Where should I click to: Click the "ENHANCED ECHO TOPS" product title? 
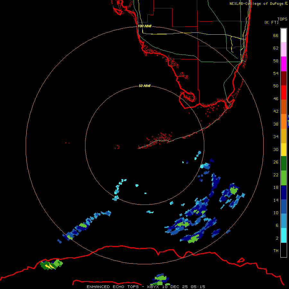[113, 287]
